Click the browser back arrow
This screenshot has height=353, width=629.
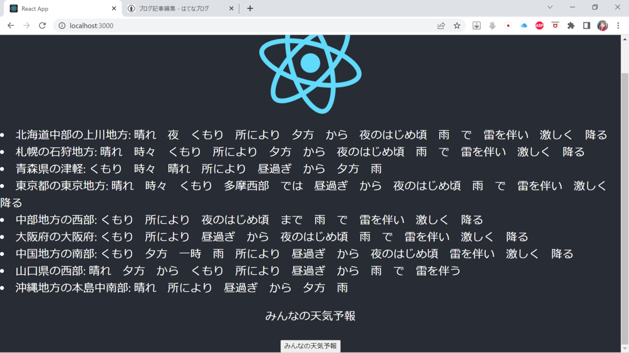pos(10,26)
